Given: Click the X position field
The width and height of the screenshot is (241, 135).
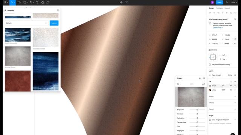Looking at the screenshot, I should pos(215,35).
